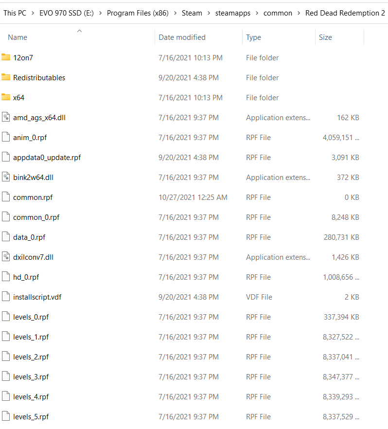Screen dimensions: 388x429
Task: Go to Program Files (x86) breadcrumb
Action: (x=138, y=13)
